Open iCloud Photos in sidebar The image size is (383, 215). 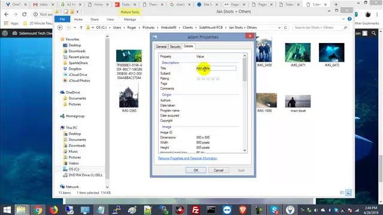79,81
